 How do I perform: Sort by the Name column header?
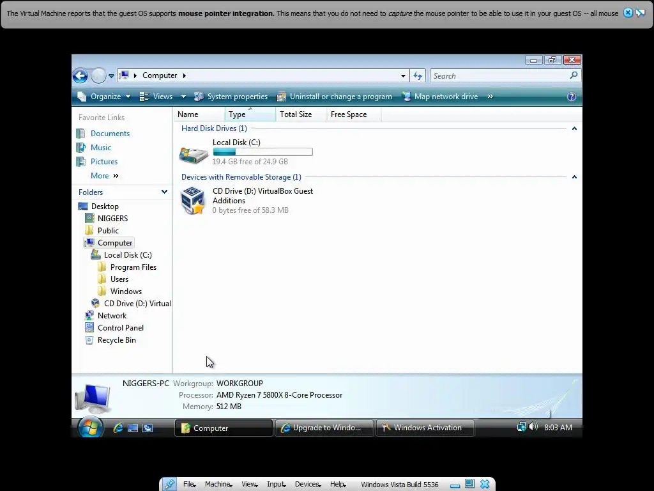tap(199, 114)
